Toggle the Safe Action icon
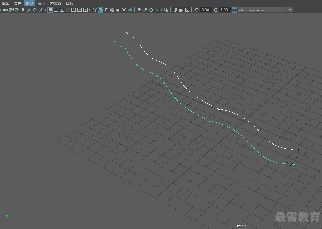The height and width of the screenshot is (229, 322). [79, 10]
